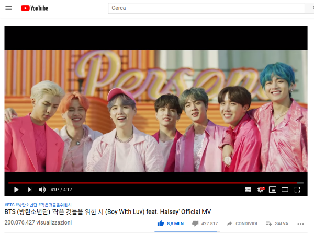Image resolution: width=314 pixels, height=236 pixels.
Task: Click the video frame showing the group
Action: point(156,111)
